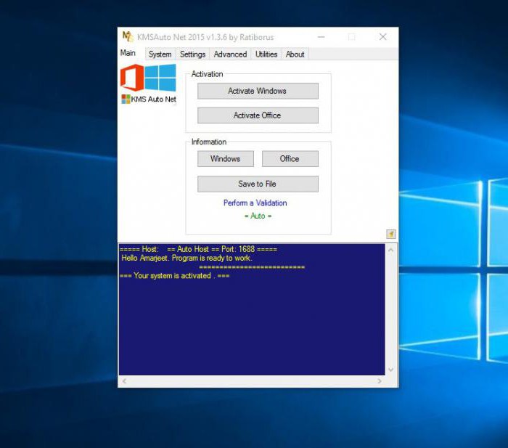Click the green = Auto = label
The width and height of the screenshot is (508, 448).
click(x=258, y=216)
